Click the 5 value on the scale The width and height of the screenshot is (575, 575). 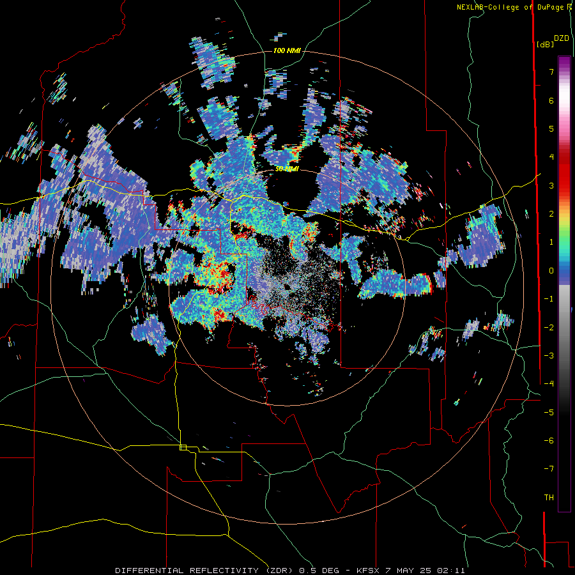(x=551, y=128)
